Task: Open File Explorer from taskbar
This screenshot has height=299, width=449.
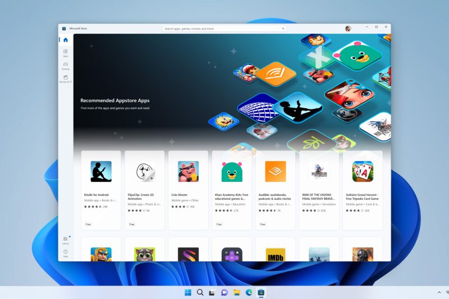Action: click(236, 292)
